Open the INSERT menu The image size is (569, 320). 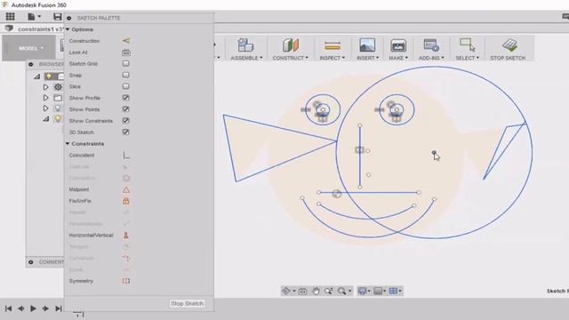click(x=367, y=58)
